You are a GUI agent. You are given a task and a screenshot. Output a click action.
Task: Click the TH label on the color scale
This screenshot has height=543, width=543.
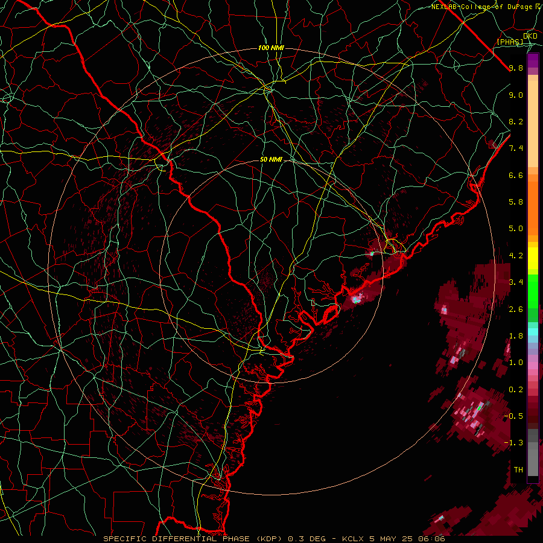tap(518, 469)
